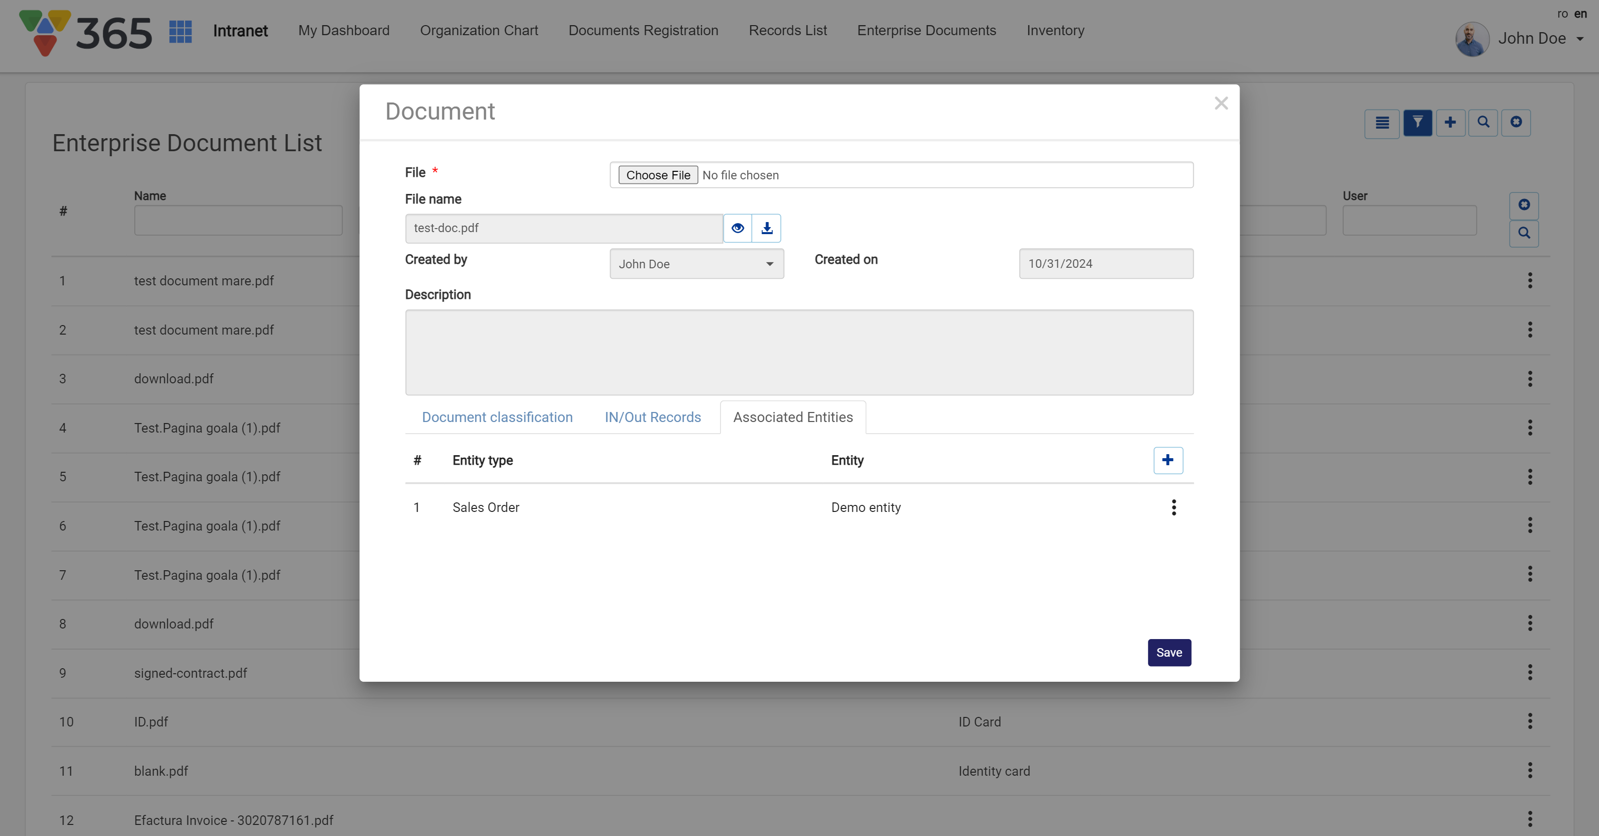Close the Document dialog

click(1220, 103)
